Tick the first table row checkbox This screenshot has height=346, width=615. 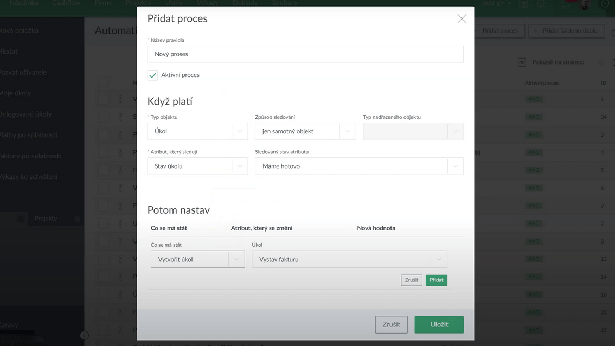pyautogui.click(x=104, y=99)
